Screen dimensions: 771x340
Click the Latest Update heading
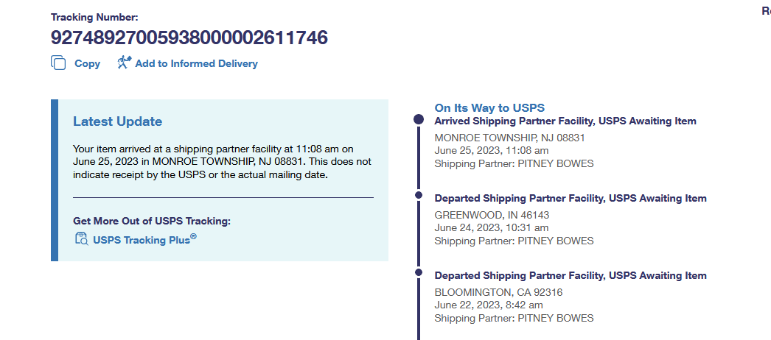(x=117, y=122)
